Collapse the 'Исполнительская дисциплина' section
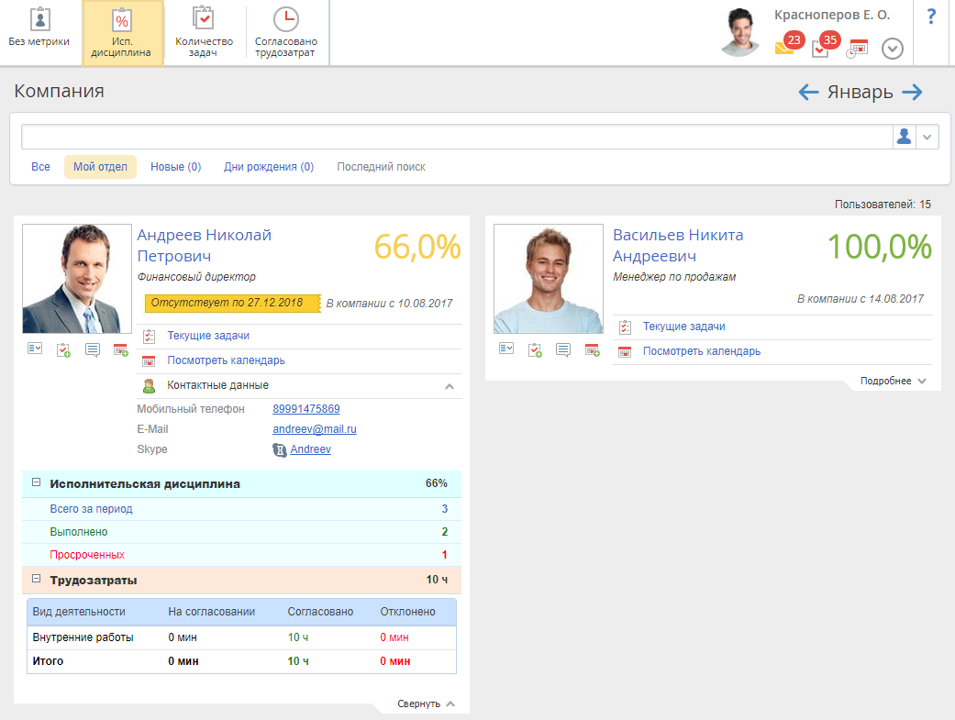955x720 pixels. click(x=37, y=482)
